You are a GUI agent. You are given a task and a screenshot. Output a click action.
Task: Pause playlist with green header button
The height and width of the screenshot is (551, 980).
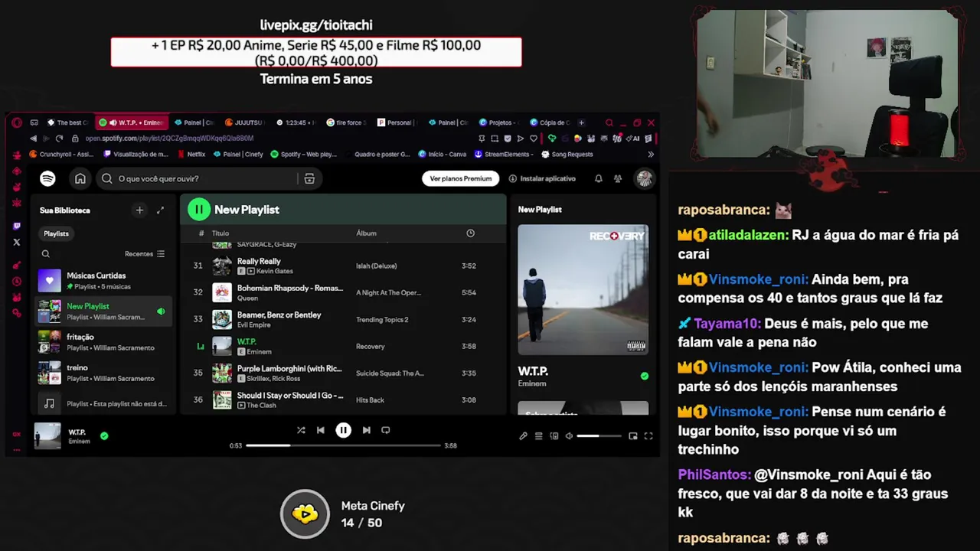199,209
